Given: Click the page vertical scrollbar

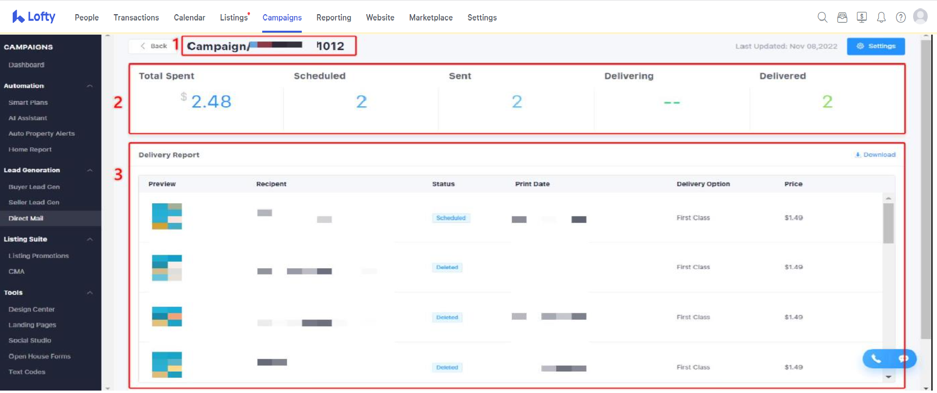Looking at the screenshot, I should pyautogui.click(x=925, y=189).
